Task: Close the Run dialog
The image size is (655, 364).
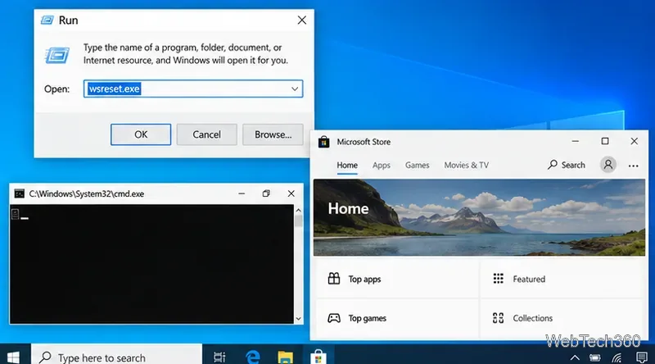Action: tap(301, 20)
